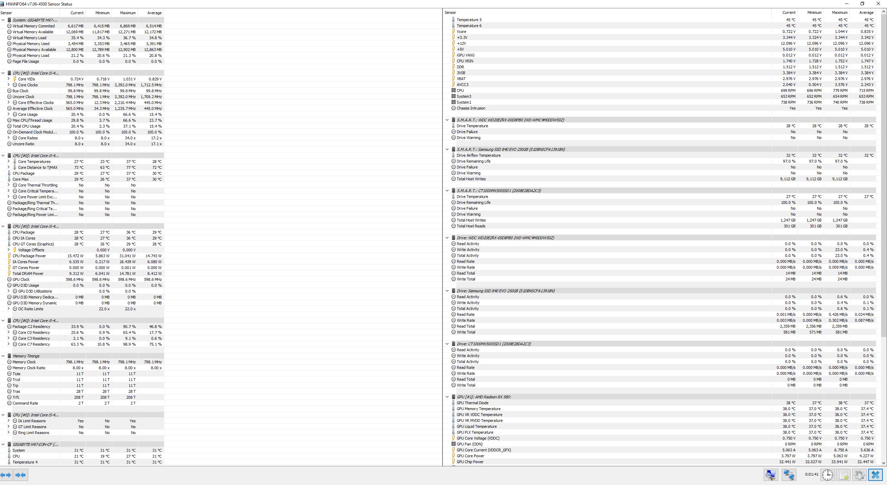Click the shrink columns inward arrows button

click(x=20, y=475)
